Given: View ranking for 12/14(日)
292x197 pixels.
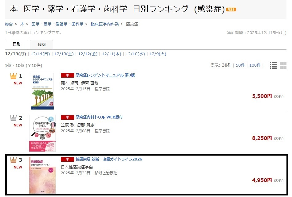Looking at the screenshot, I should [40, 54].
